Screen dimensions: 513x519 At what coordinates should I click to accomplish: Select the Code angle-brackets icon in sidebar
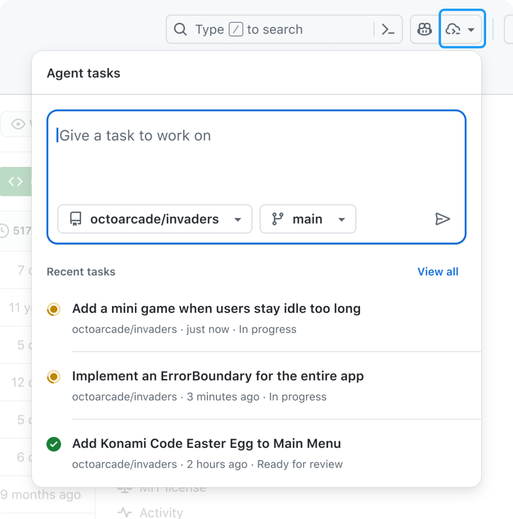point(15,181)
